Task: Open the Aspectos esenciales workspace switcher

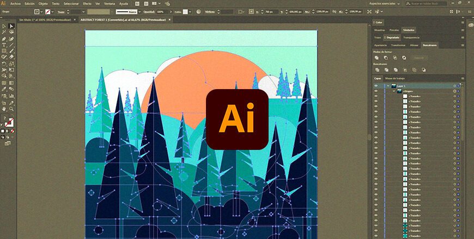Action: pos(385,3)
